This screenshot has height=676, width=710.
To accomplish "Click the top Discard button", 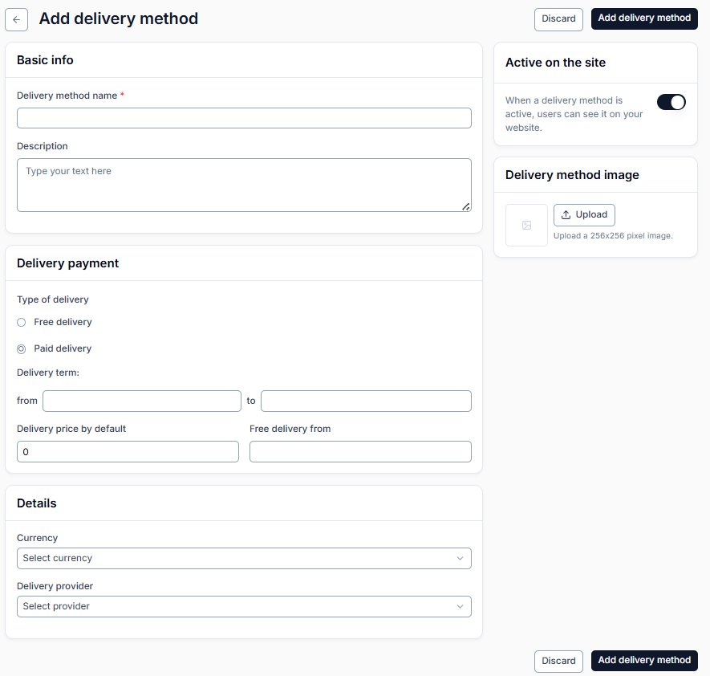I will click(558, 19).
